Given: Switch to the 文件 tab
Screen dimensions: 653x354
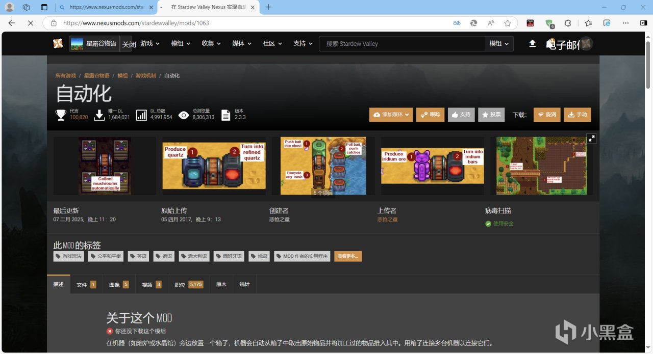Looking at the screenshot, I should click(86, 284).
